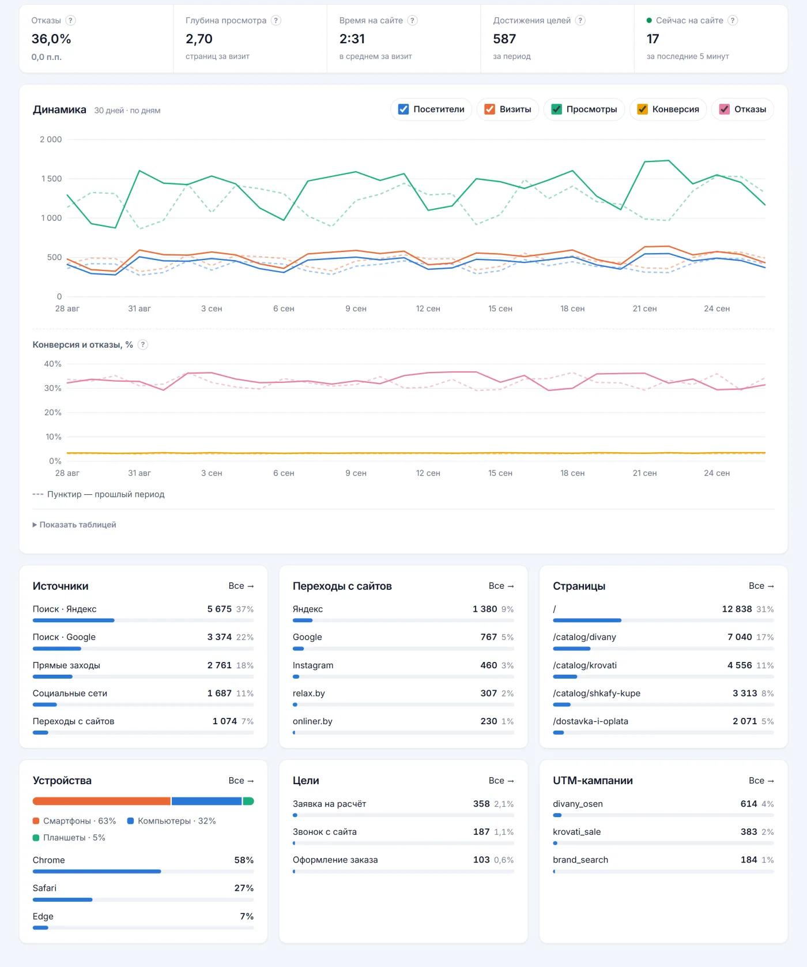Click the Достижения целей value 587
Screen dimensions: 807x967
[504, 39]
